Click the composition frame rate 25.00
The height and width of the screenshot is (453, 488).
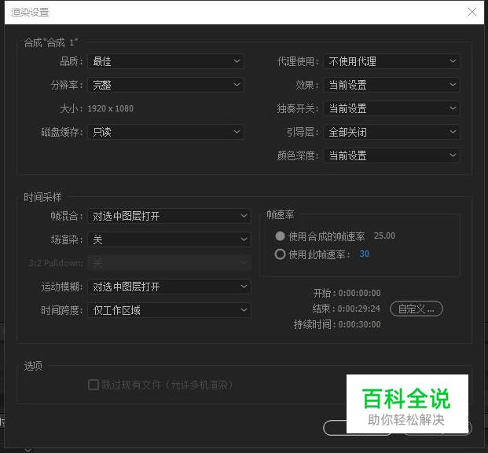(x=384, y=236)
